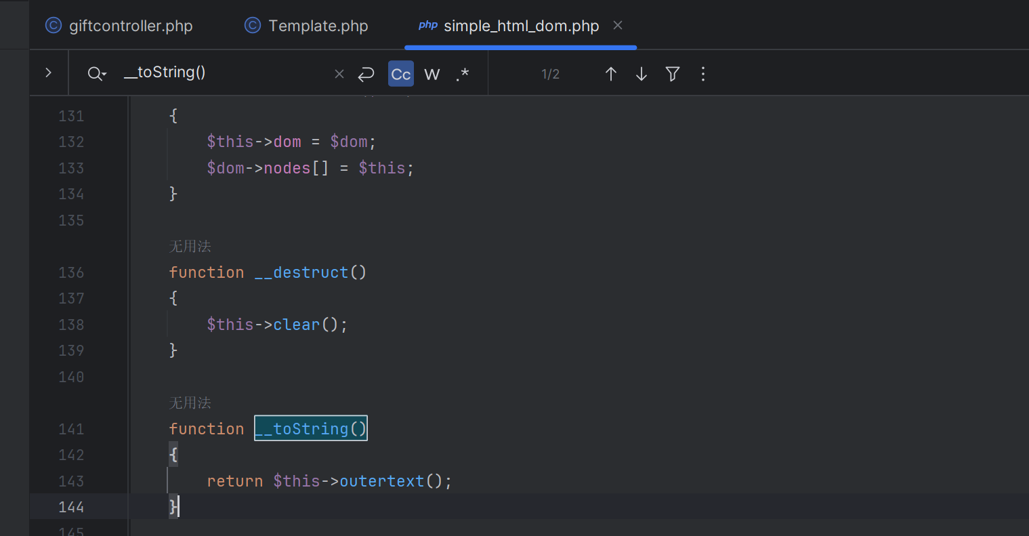Toggle Match Case (Cc) option
This screenshot has height=536, width=1029.
(x=401, y=74)
